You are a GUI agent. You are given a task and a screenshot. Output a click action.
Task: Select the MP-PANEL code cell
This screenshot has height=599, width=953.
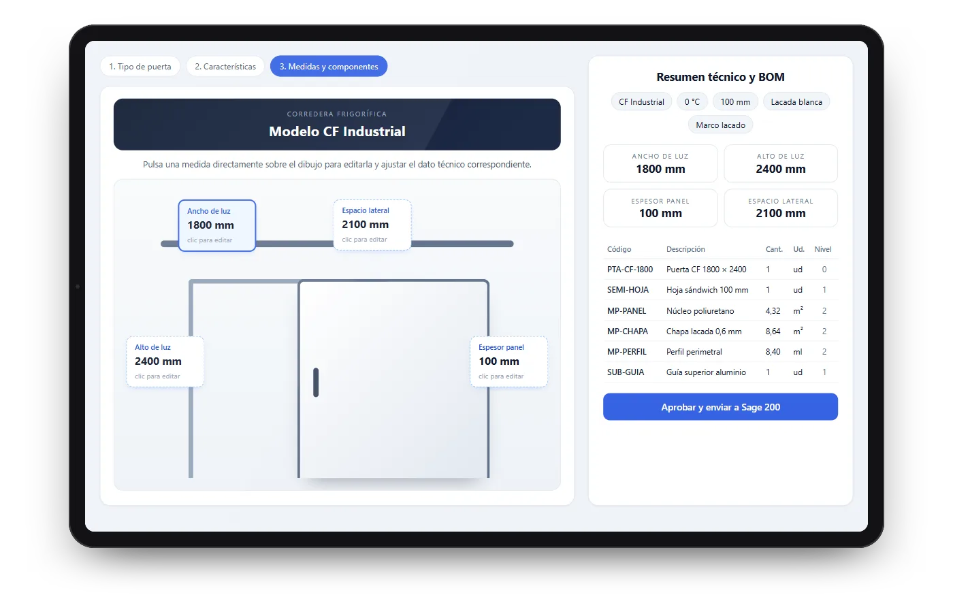pos(626,311)
